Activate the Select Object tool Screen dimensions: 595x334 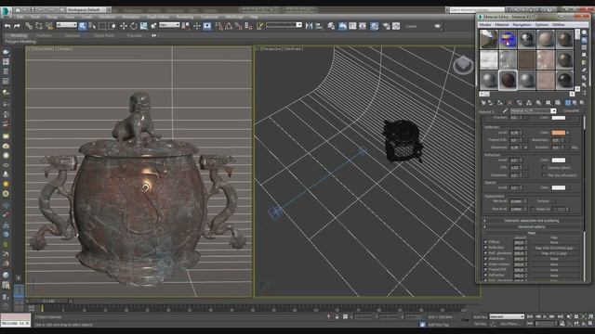point(83,26)
